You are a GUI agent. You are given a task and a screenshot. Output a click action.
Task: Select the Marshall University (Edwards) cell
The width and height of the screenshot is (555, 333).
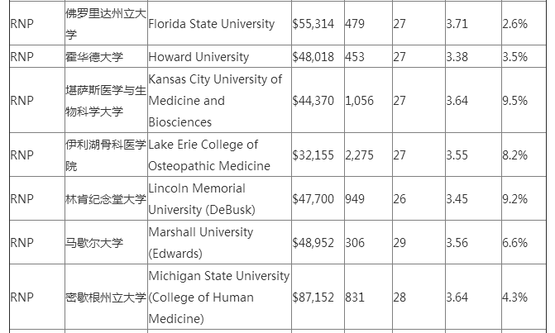point(201,243)
